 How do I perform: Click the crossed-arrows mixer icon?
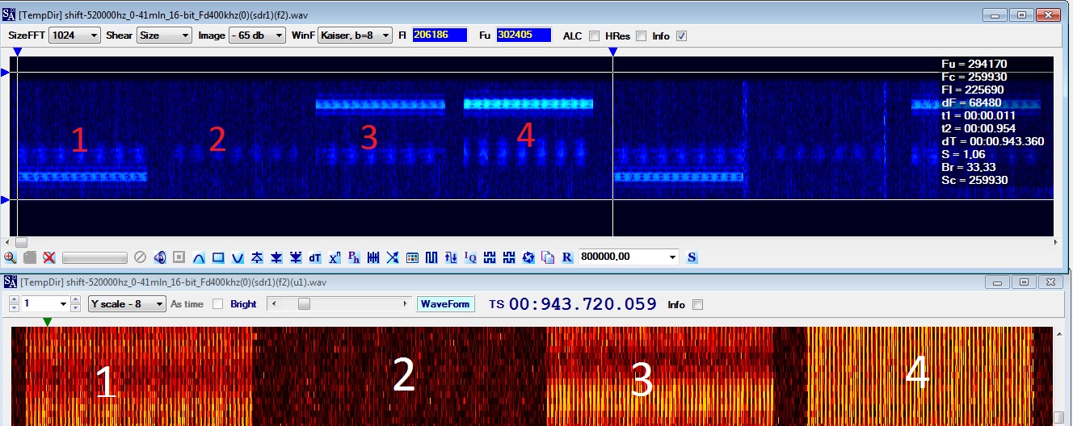tap(393, 257)
